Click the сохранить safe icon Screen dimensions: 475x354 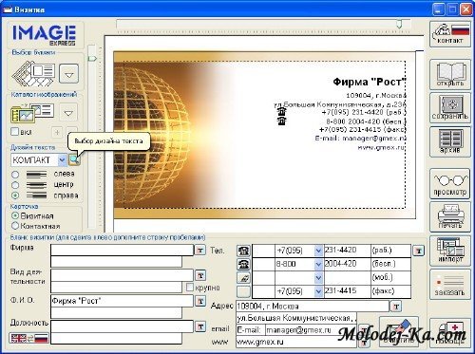tap(450, 107)
